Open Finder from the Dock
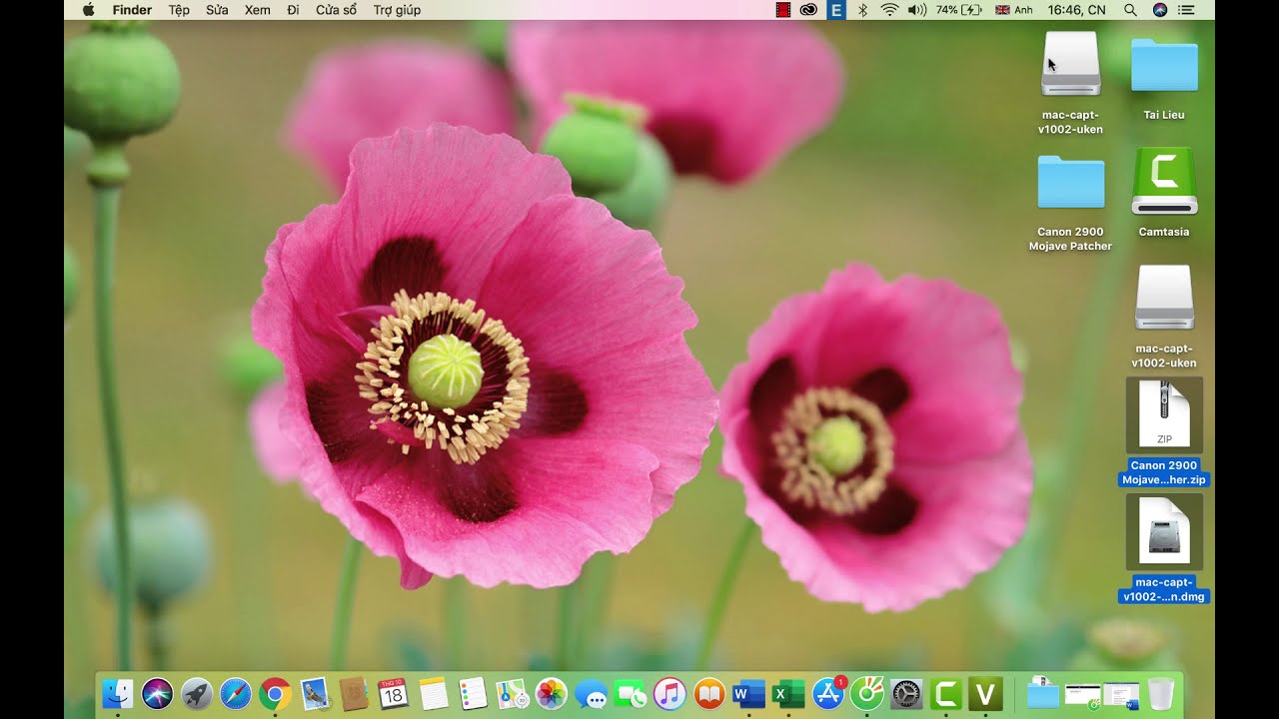Image resolution: width=1279 pixels, height=719 pixels. click(118, 693)
